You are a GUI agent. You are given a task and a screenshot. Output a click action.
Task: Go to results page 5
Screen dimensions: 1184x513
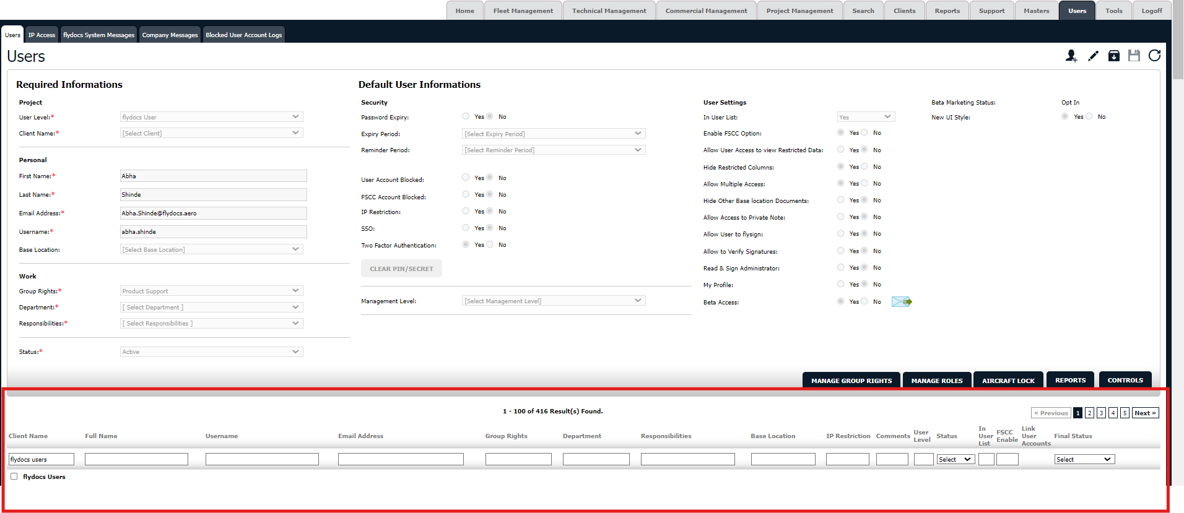[1125, 413]
